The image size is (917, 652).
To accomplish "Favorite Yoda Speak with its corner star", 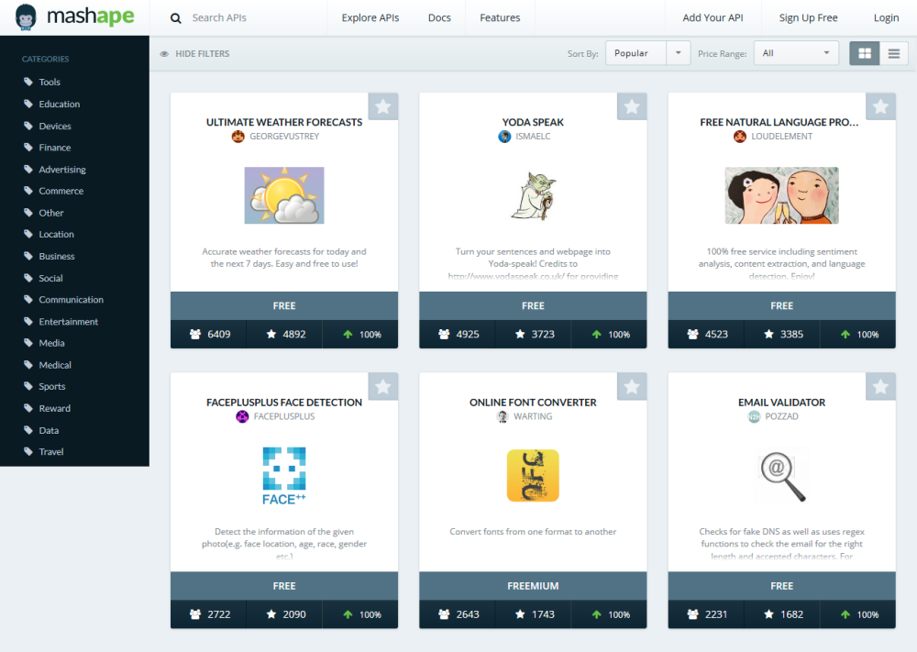I will click(632, 106).
